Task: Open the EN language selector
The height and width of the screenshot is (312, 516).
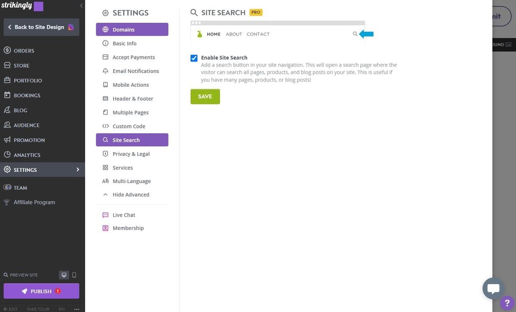Action: pos(62,309)
